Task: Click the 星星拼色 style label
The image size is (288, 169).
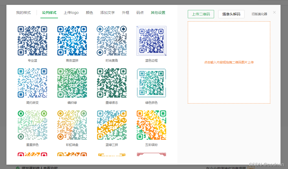Action: click(x=32, y=145)
